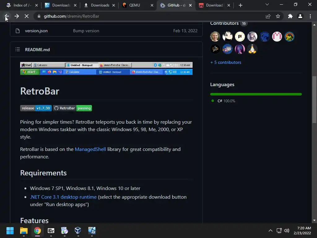Open the network status tray icon
Viewport: 317px width, 238px height.
(279, 231)
